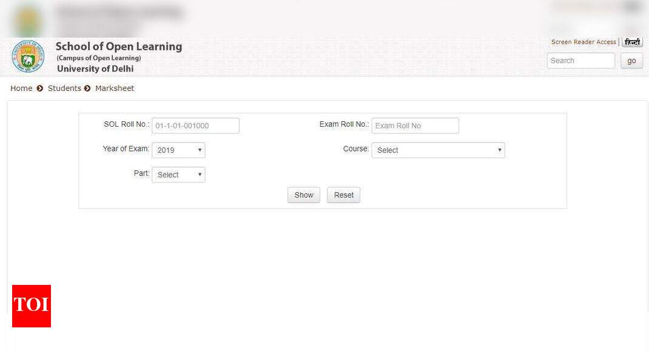Click the Reset button
This screenshot has height=351, width=649.
click(343, 195)
